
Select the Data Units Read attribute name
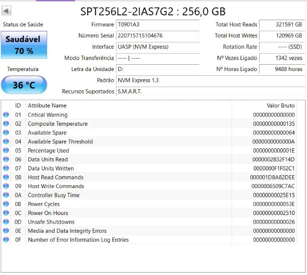coord(48,159)
